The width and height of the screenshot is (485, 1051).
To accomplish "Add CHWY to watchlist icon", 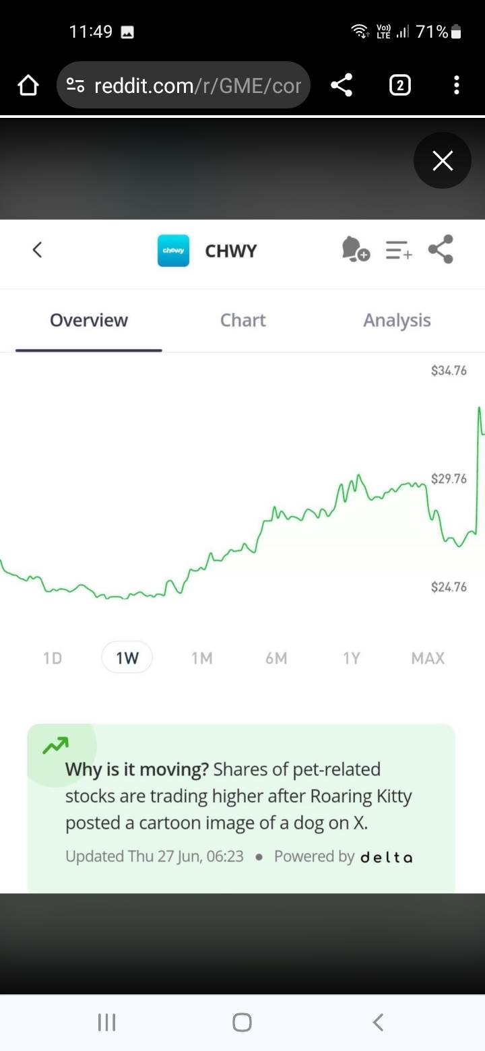I will [399, 251].
